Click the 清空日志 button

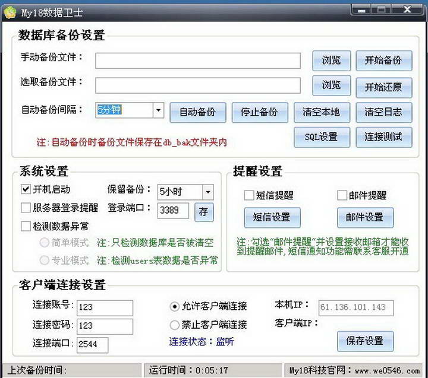(383, 112)
